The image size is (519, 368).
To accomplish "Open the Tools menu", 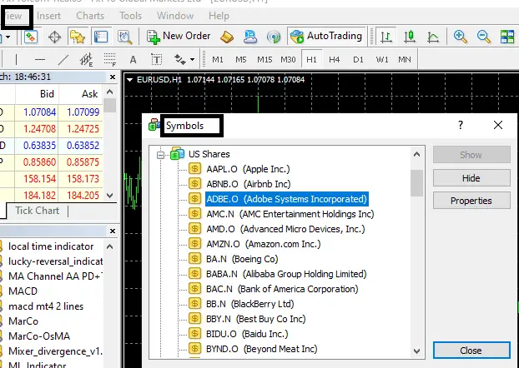I will tap(130, 16).
